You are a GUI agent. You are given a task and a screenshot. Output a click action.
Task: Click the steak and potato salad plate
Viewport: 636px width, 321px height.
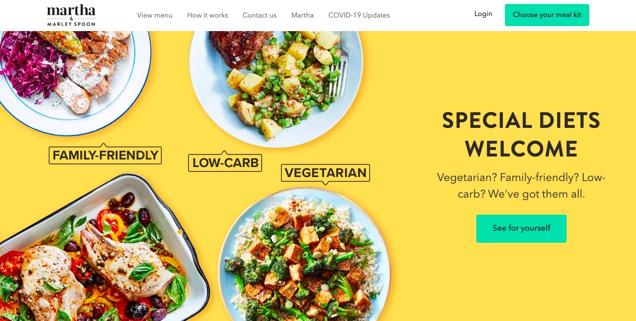coord(276,85)
